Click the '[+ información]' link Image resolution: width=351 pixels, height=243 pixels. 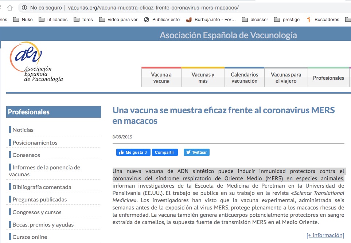325,235
